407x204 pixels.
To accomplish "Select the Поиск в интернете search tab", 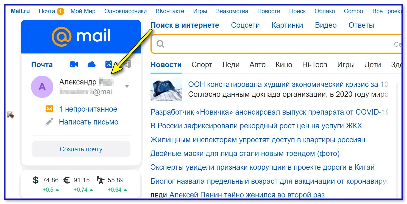I will [x=185, y=25].
